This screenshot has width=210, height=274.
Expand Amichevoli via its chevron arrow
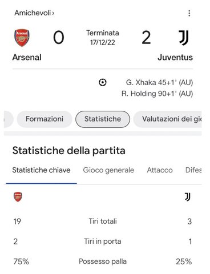point(53,13)
